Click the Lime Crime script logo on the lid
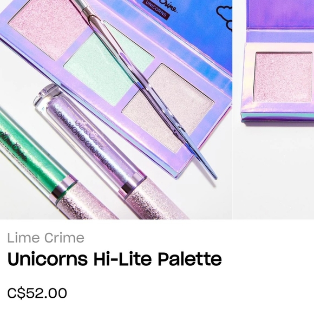314x314 pixels. click(170, 6)
